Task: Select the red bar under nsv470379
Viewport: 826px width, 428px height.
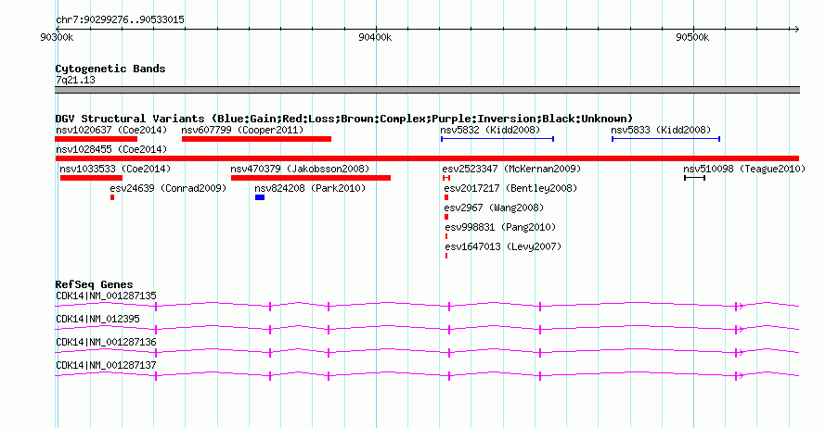Action: point(311,178)
